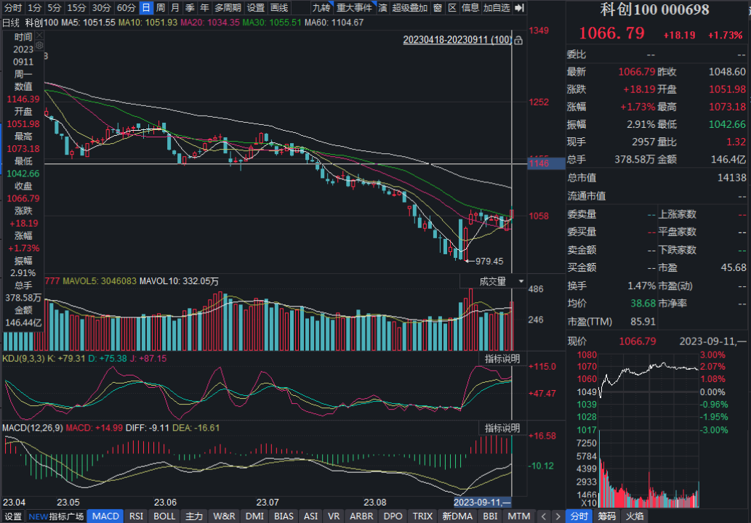This screenshot has height=523, width=751.
Task: Open the info panel gear settings icon
Action: click(39, 46)
